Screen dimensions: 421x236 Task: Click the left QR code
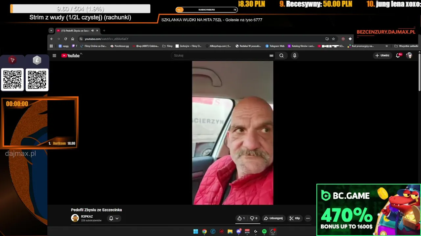tap(12, 80)
